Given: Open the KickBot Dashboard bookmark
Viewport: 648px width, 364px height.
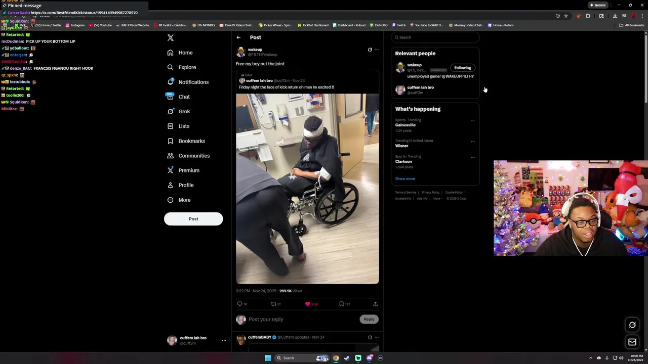Looking at the screenshot, I should click(313, 25).
